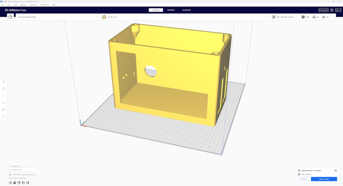Viewport: 343px width, 186px height.
Task: Select the Per Model Settings tool
Action: point(4,109)
